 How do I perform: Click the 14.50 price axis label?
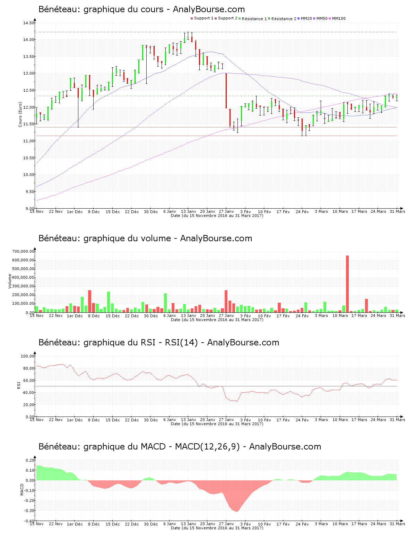(x=28, y=23)
